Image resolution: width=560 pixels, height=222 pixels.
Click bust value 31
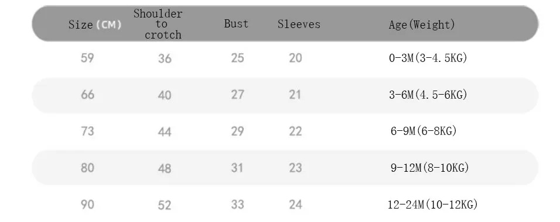237,168
